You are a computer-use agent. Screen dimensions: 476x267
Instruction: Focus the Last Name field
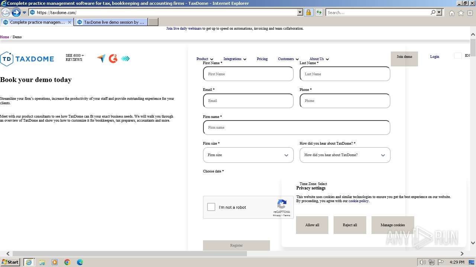[x=345, y=74]
